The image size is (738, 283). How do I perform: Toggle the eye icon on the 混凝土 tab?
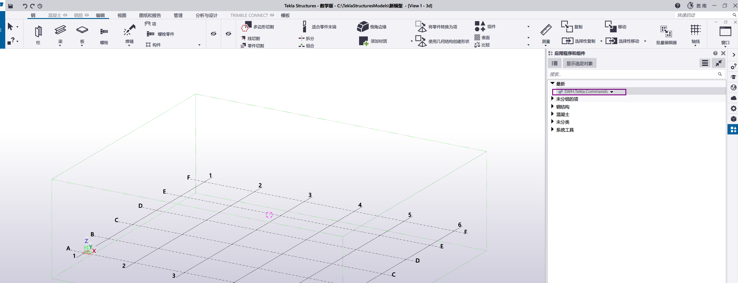[65, 15]
